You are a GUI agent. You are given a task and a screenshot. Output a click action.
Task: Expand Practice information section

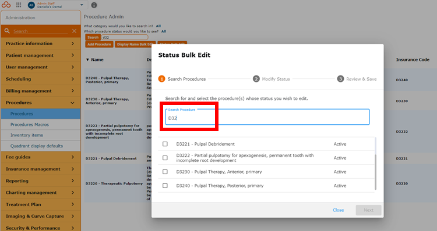click(41, 44)
